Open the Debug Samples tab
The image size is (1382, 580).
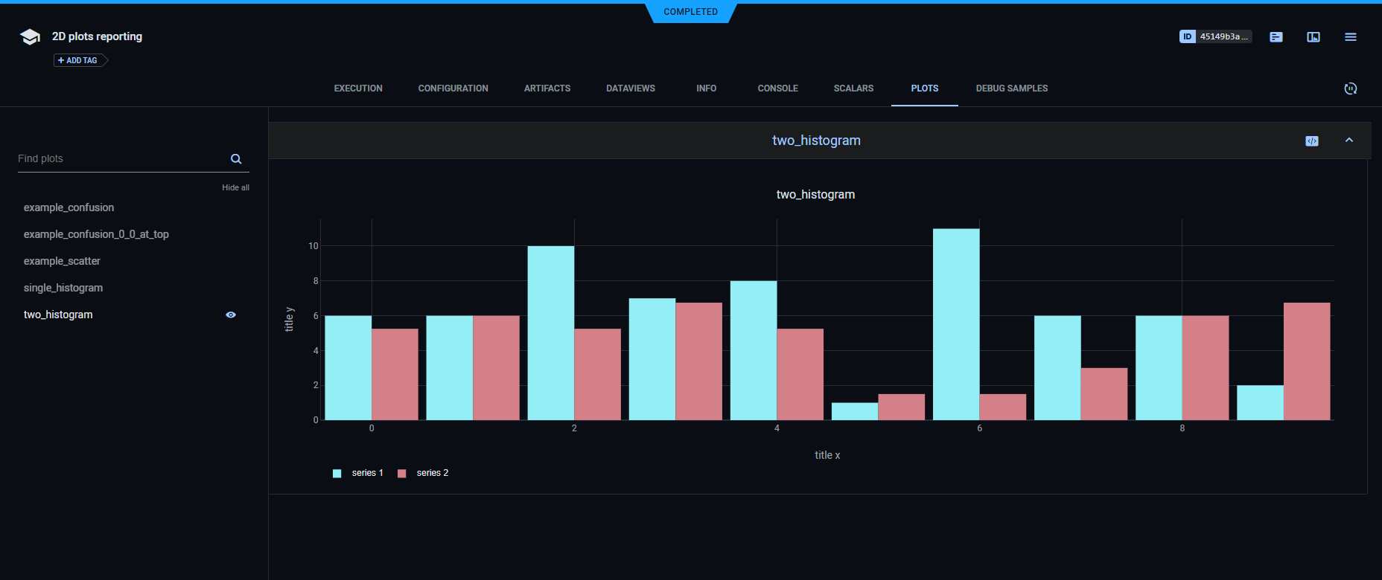(1011, 88)
